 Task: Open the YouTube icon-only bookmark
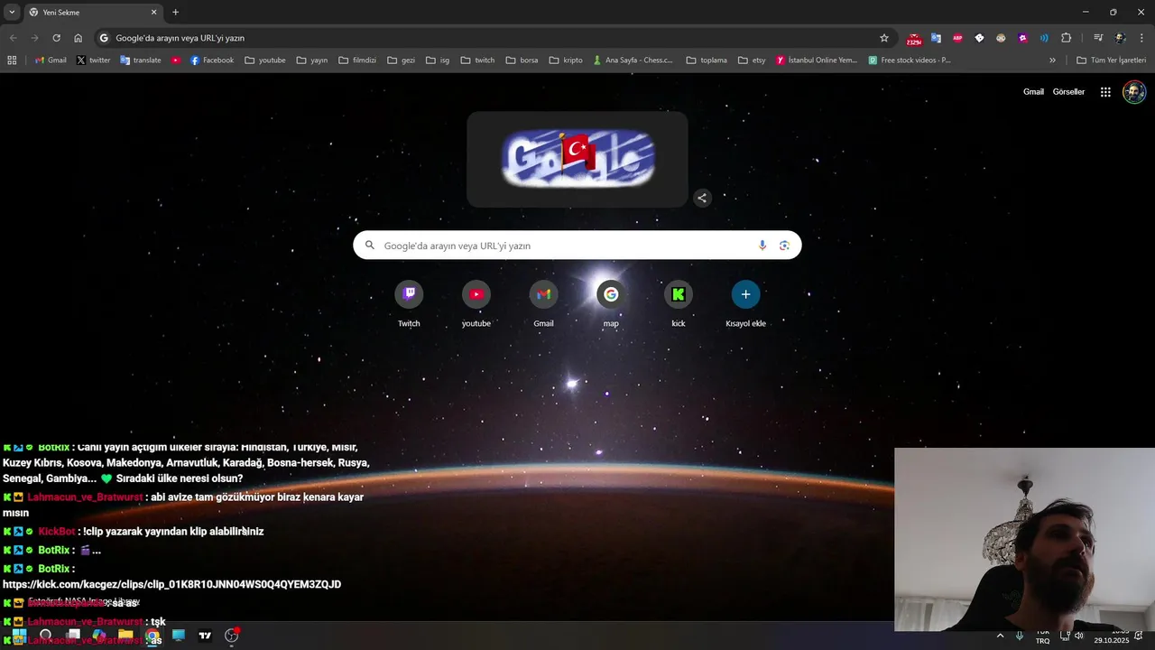point(176,60)
